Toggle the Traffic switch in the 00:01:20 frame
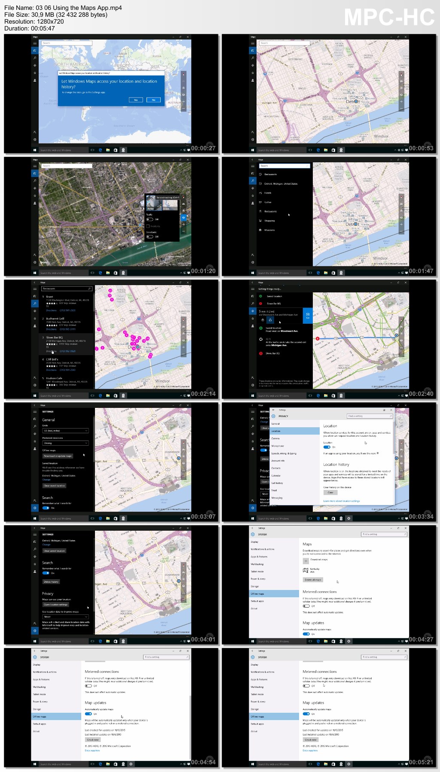 150,219
